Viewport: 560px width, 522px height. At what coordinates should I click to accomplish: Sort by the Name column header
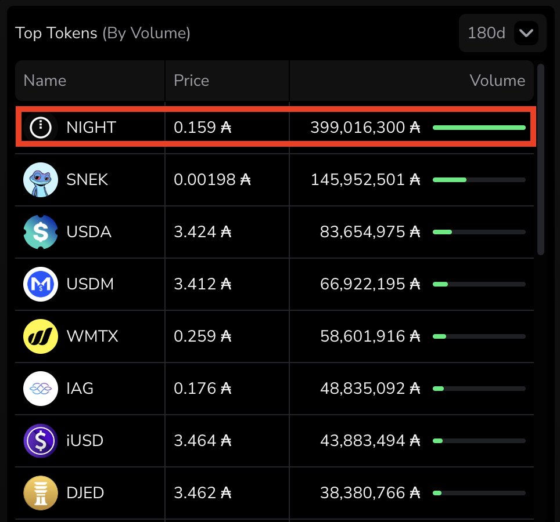coord(45,81)
